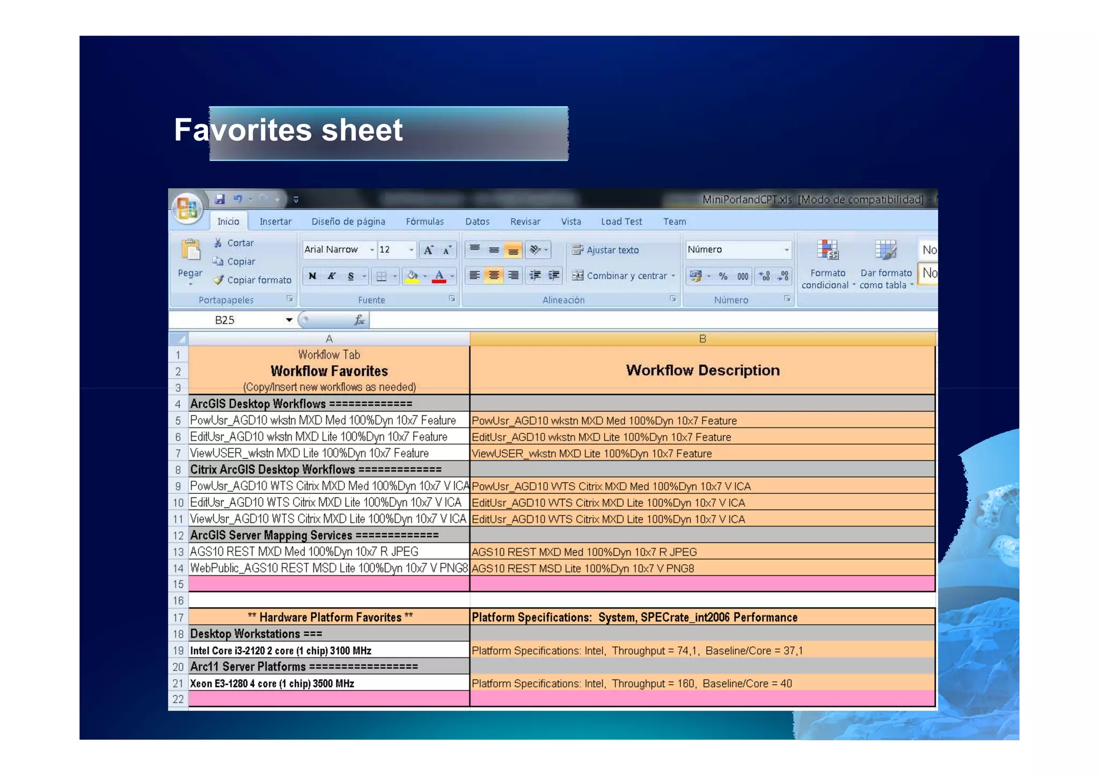Toggle underline S formatting
The height and width of the screenshot is (776, 1099).
pos(350,276)
